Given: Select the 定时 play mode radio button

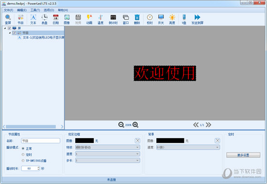Looking at the screenshot, I should [x=23, y=154].
